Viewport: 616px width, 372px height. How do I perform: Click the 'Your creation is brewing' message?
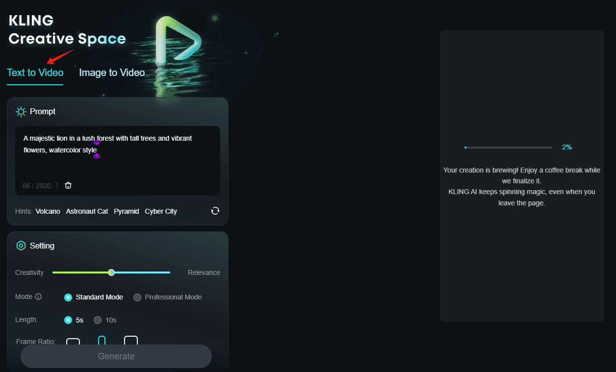(522, 175)
